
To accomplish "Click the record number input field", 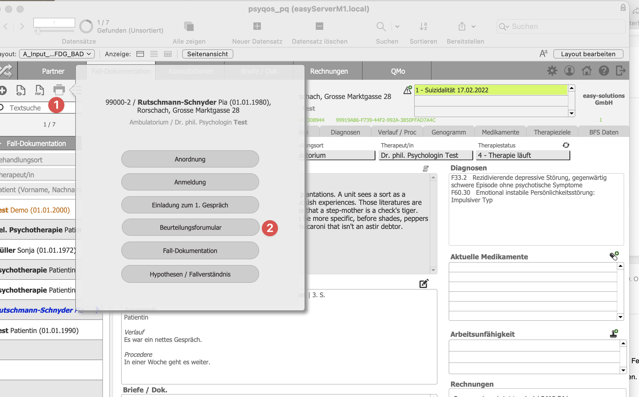I will [54, 23].
